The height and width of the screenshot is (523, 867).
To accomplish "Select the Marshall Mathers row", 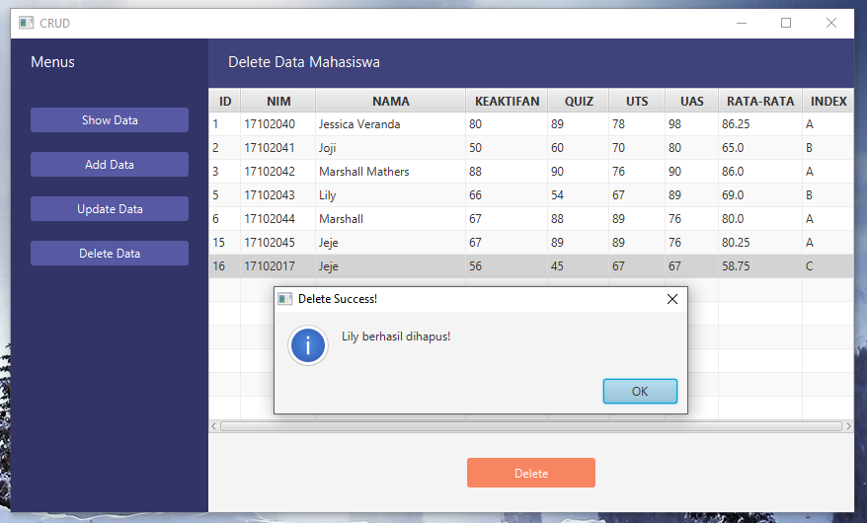I will (531, 172).
